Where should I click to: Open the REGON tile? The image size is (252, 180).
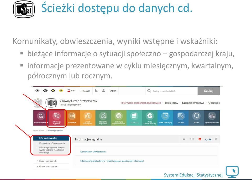tap(181, 118)
